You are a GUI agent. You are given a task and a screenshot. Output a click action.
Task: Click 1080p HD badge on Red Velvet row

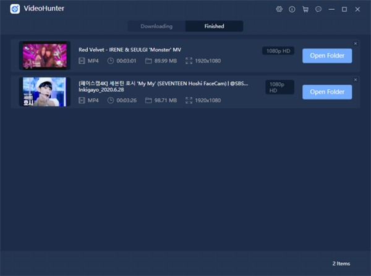pos(278,51)
